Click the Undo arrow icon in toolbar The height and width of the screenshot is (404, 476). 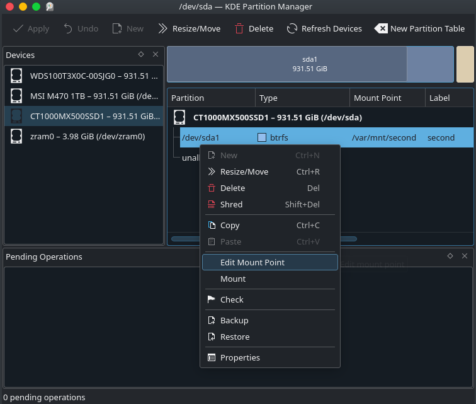pyautogui.click(x=68, y=28)
